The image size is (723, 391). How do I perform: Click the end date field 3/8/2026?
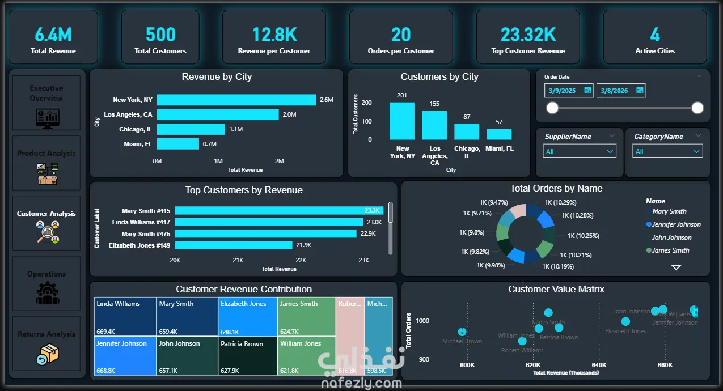click(620, 91)
